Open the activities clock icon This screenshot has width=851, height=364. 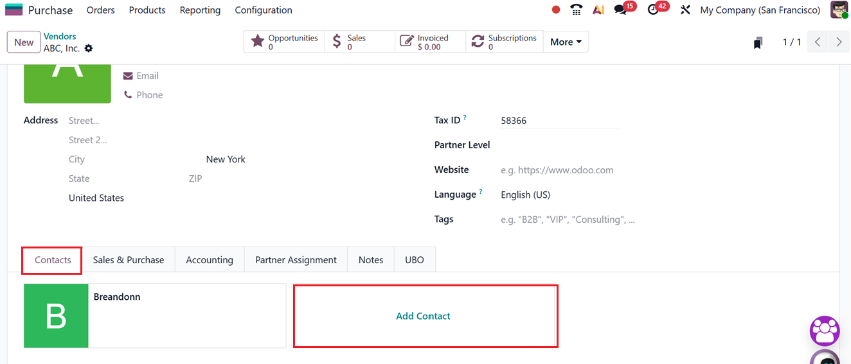[x=654, y=10]
